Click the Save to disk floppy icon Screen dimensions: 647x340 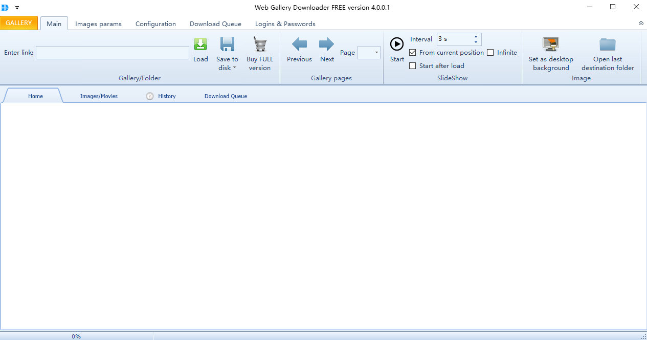point(227,44)
